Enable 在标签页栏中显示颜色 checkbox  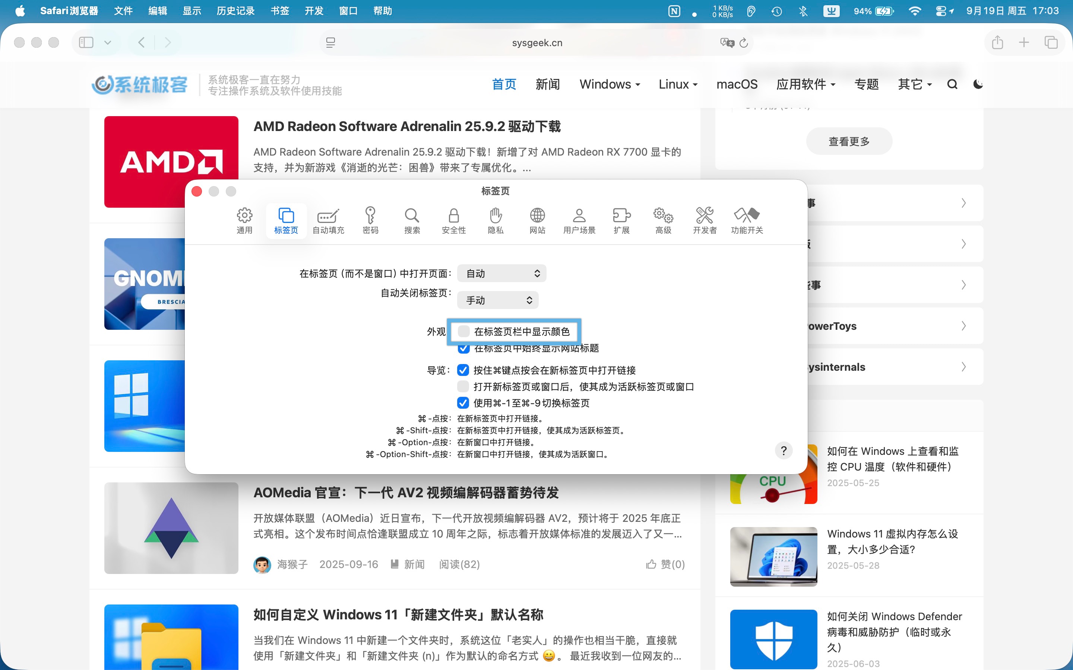point(463,331)
